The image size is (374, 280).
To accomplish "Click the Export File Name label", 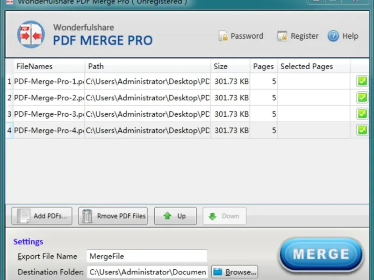I will [x=47, y=256].
